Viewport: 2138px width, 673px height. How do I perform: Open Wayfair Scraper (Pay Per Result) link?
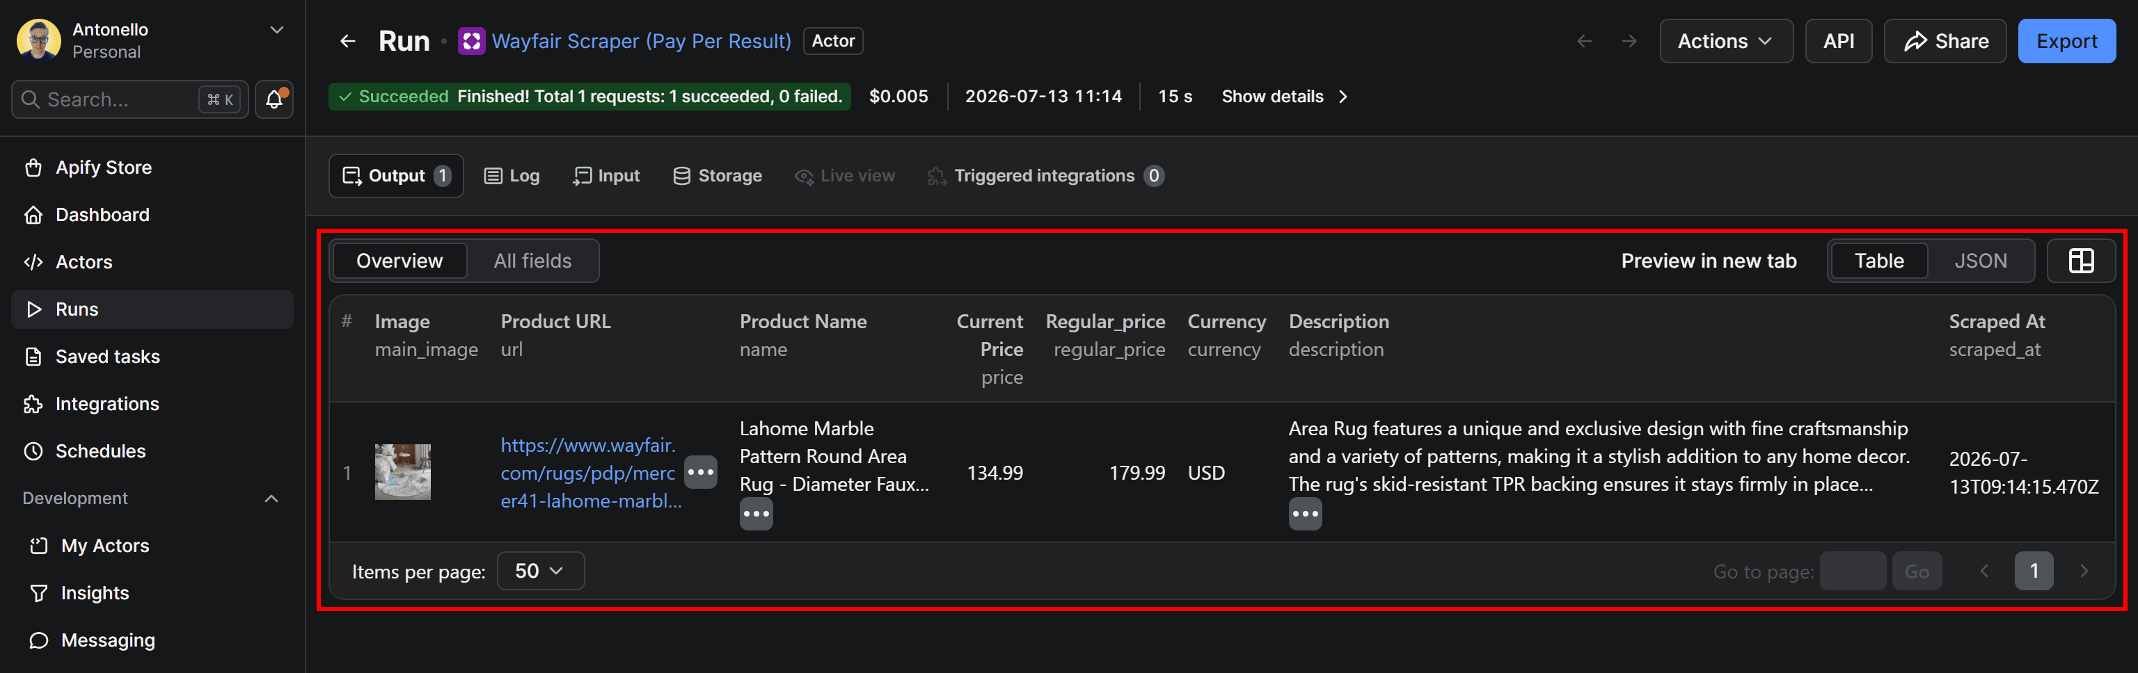(x=642, y=42)
